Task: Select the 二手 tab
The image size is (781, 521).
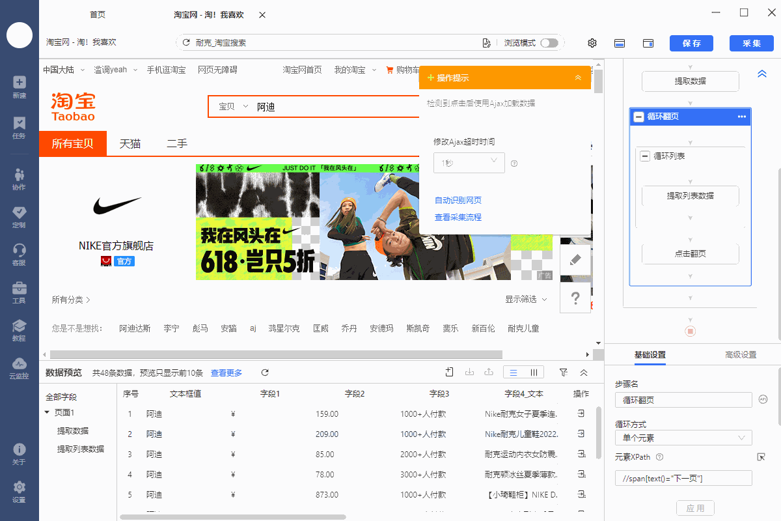Action: click(177, 144)
